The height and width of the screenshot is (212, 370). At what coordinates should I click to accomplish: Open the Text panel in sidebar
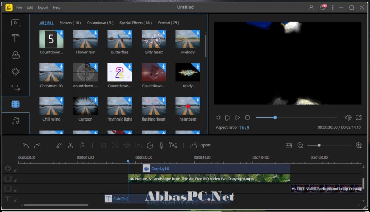(x=15, y=38)
